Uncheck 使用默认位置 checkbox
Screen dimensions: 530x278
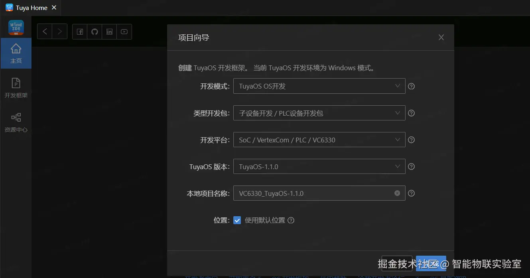237,220
